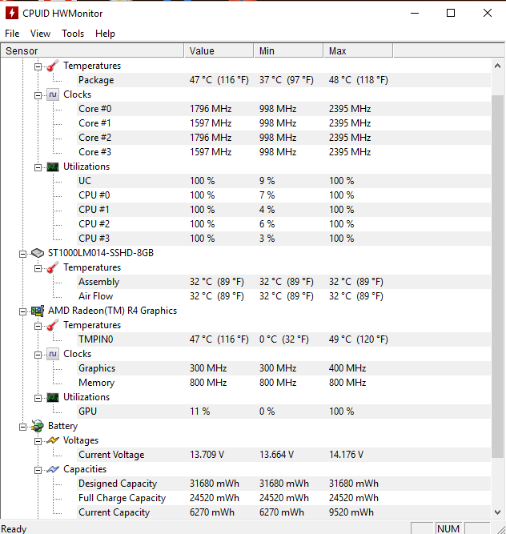Collapse the CPU Utilizations node above UC
The image size is (506, 534).
tap(38, 167)
